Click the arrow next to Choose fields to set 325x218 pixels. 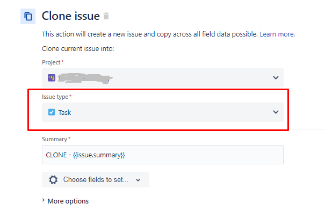point(138,180)
